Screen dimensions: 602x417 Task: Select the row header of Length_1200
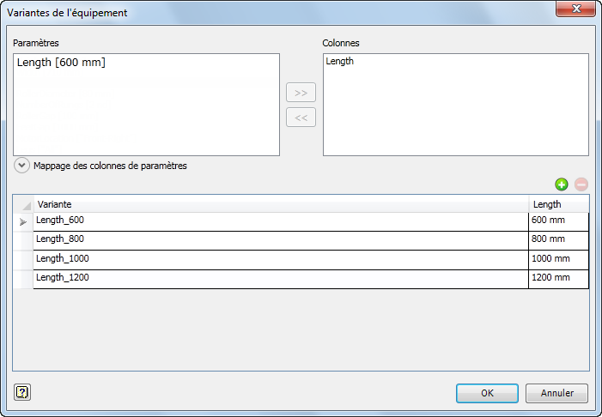(x=23, y=279)
